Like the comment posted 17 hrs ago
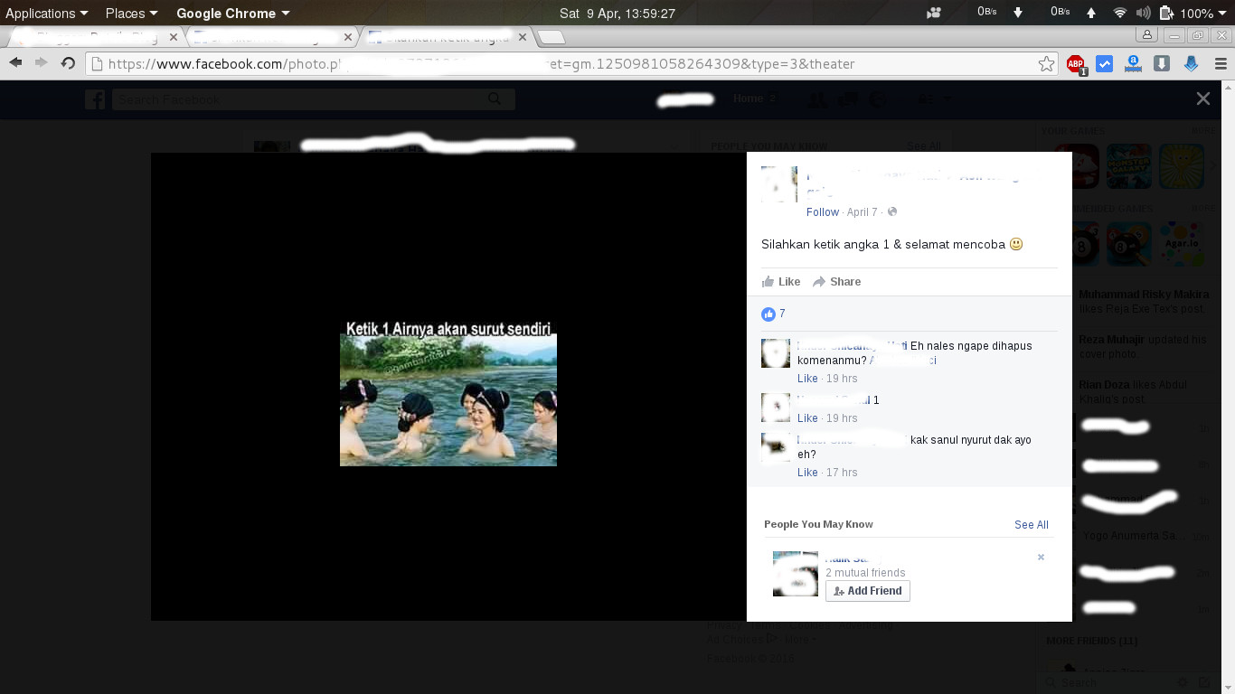The height and width of the screenshot is (694, 1235). click(807, 473)
